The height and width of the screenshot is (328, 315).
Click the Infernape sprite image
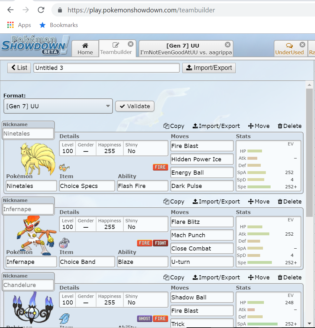coord(36,235)
